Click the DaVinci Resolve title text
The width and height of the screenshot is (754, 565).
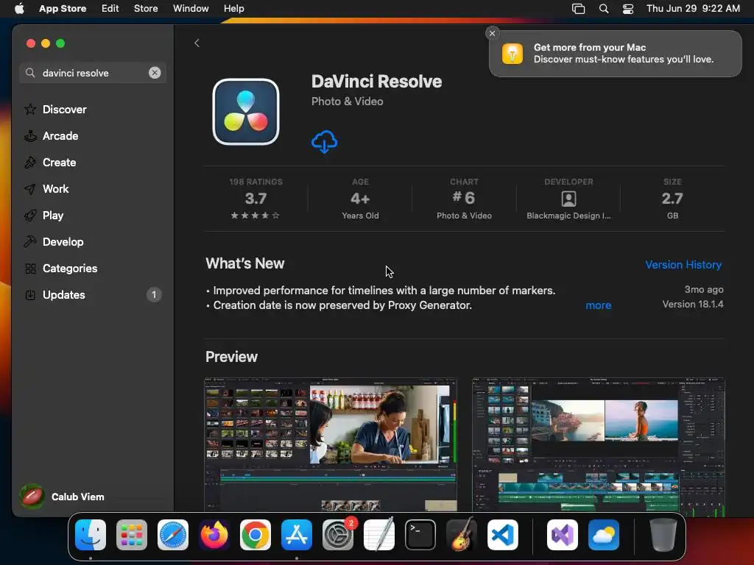coord(376,81)
